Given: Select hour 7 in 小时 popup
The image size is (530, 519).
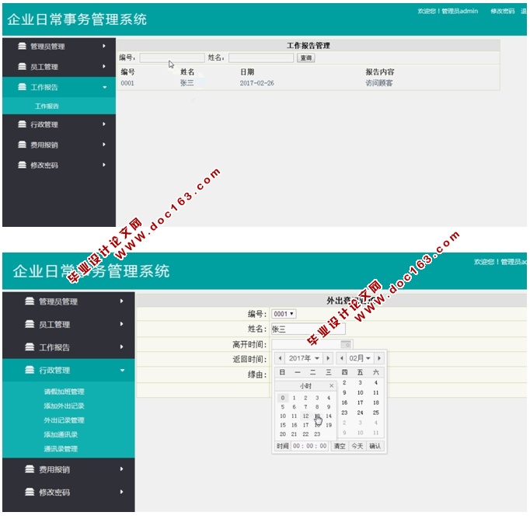Looking at the screenshot, I should (305, 407).
